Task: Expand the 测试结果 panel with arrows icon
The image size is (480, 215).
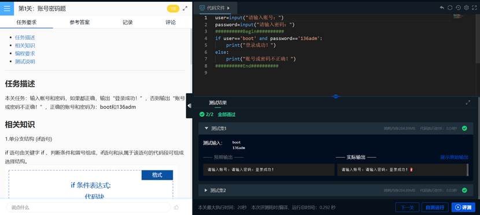Action: click(x=468, y=103)
